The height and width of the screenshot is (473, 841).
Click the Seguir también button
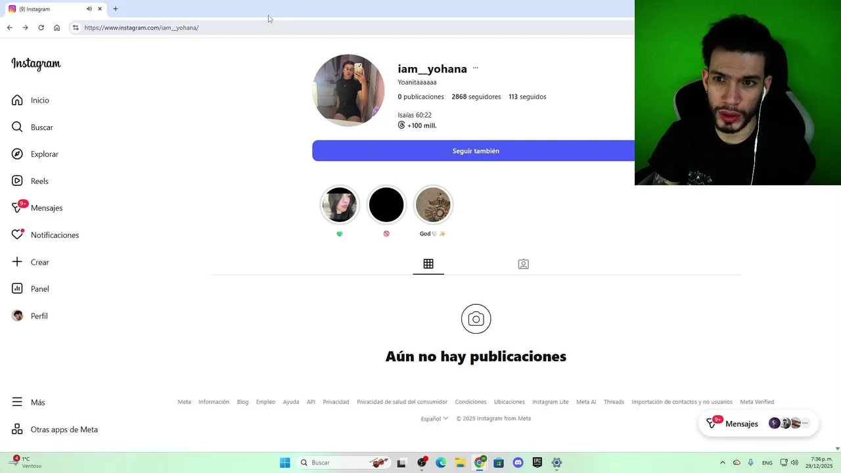pos(476,150)
